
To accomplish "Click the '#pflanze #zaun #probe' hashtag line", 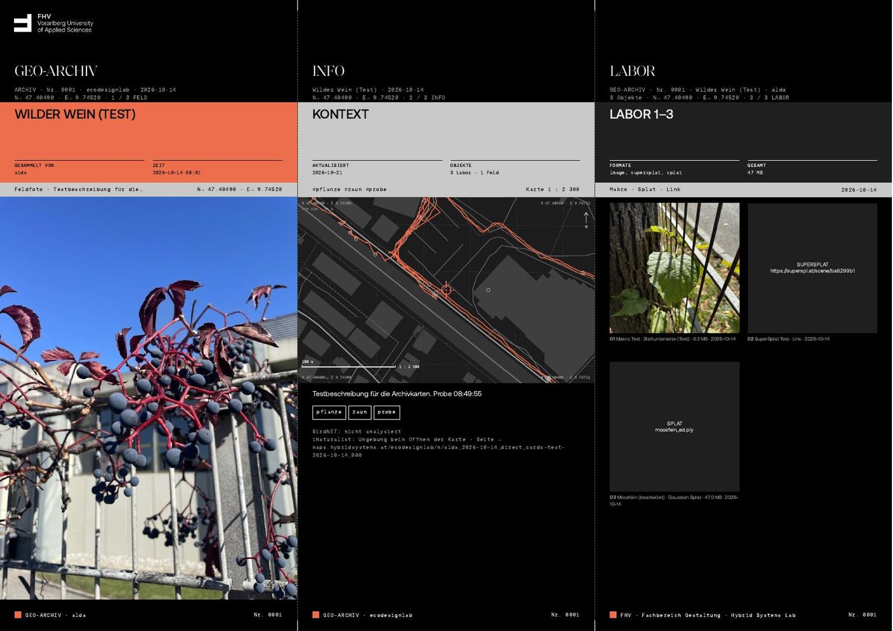I will point(349,189).
